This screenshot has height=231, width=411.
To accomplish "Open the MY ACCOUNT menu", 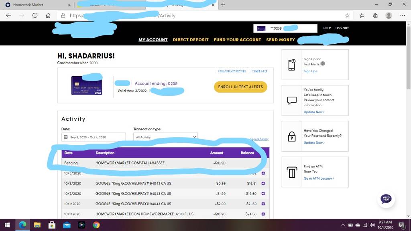I will (153, 40).
